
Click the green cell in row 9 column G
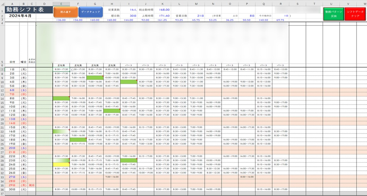[95, 77]
